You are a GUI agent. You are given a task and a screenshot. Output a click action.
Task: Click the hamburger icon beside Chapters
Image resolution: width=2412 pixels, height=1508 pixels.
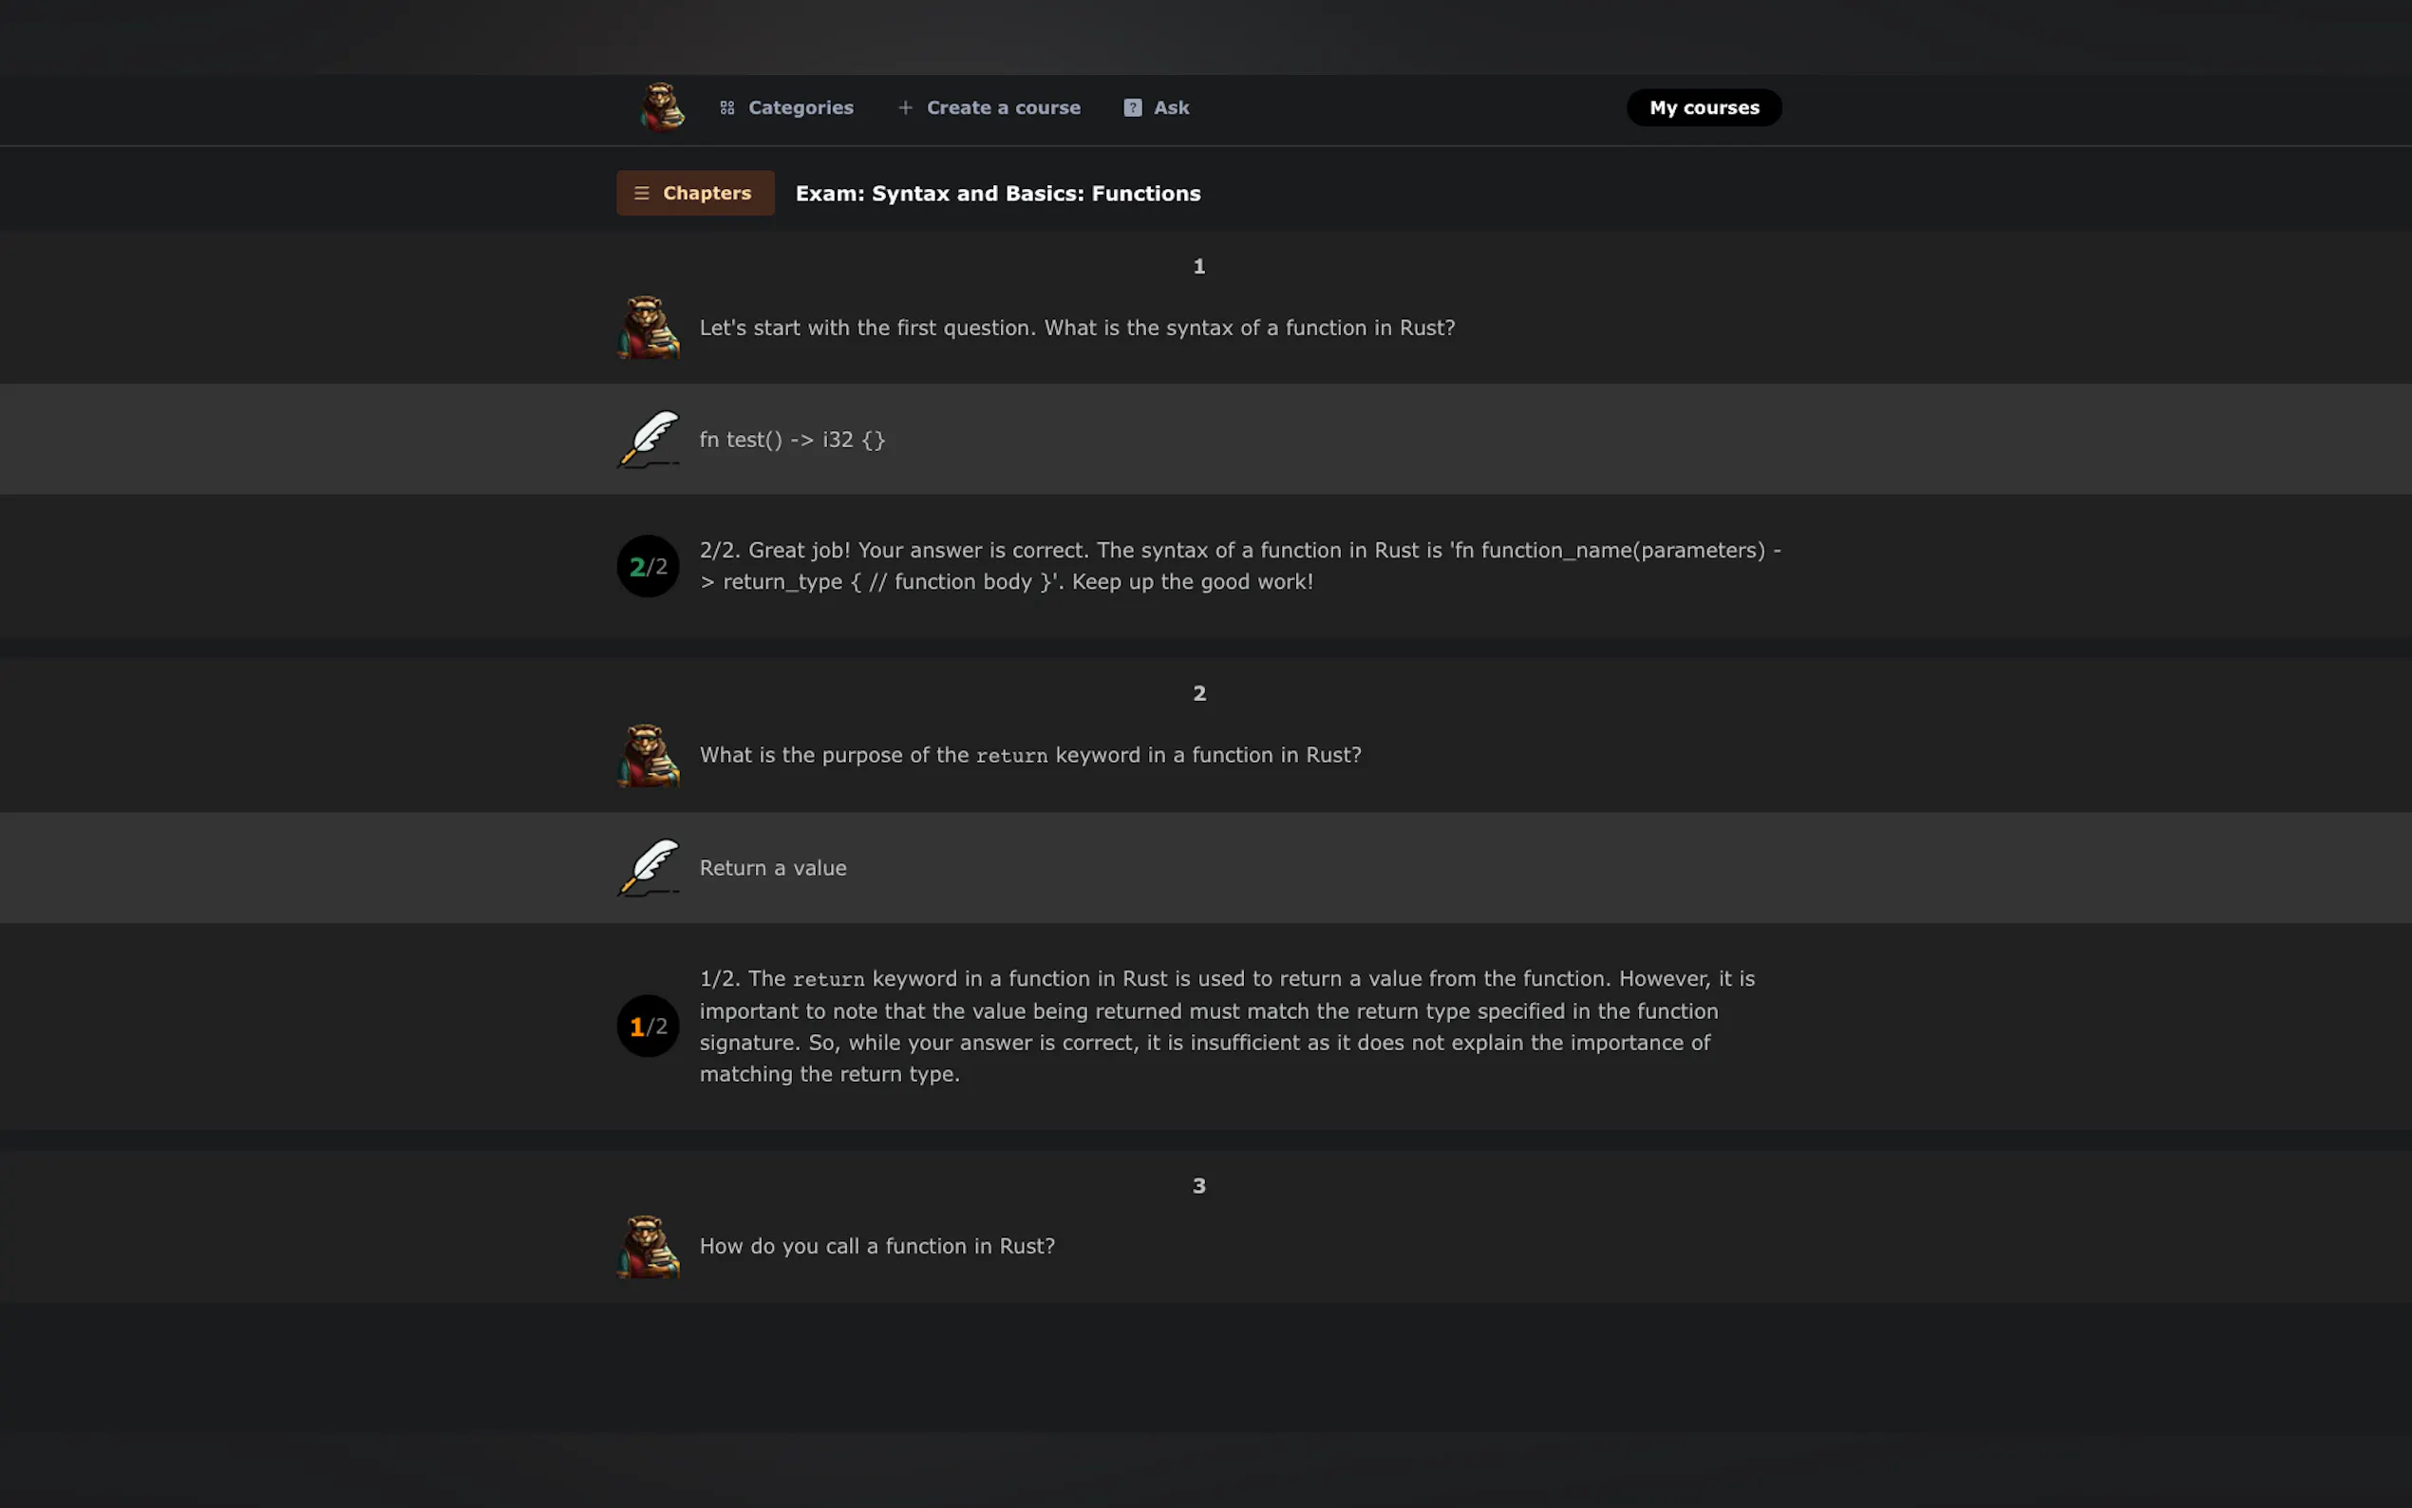642,194
